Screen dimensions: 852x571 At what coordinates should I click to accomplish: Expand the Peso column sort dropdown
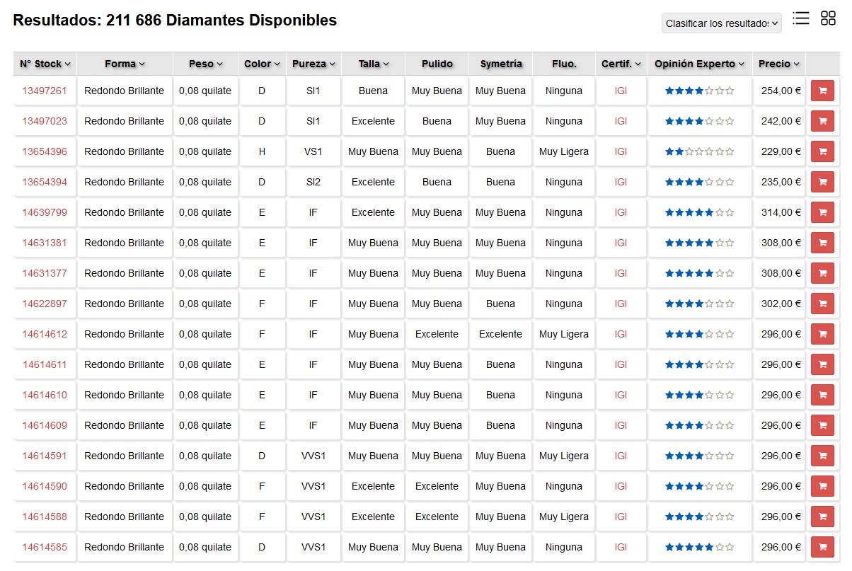coord(205,63)
